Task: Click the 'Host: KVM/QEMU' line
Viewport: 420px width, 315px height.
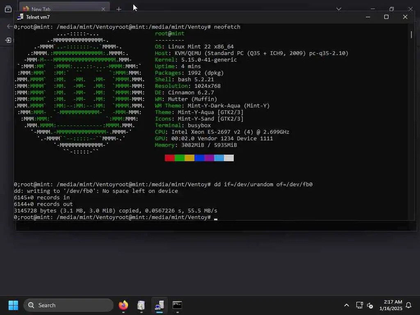Action: (251, 53)
